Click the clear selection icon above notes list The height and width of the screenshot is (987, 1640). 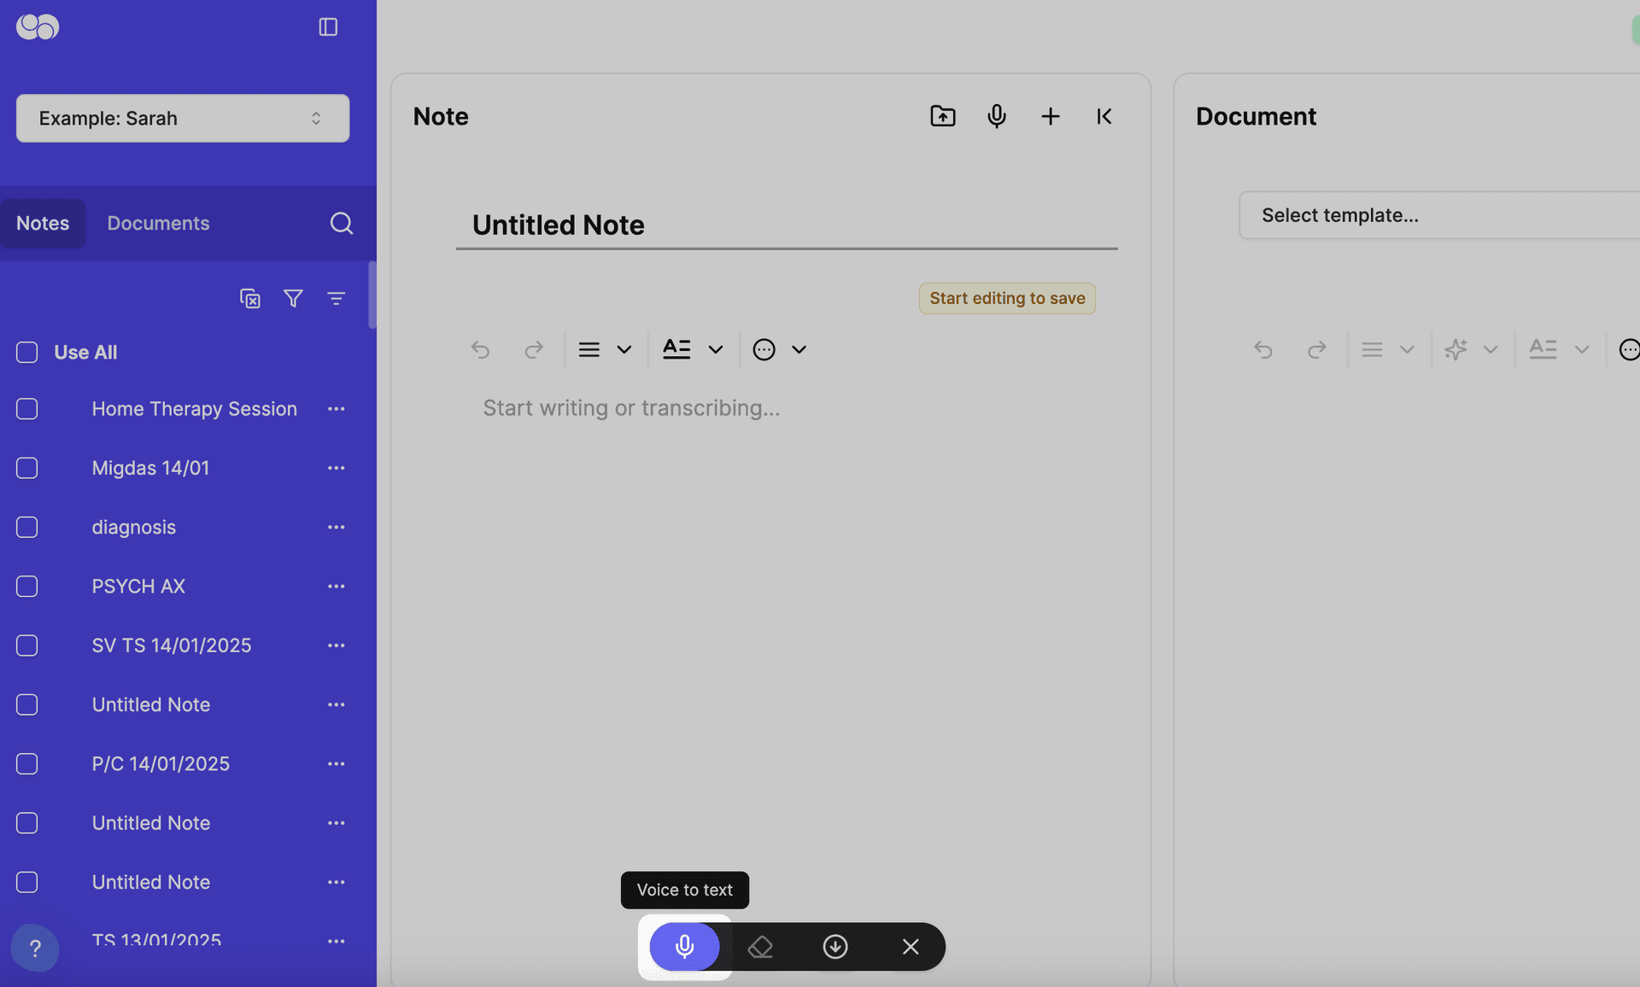click(x=250, y=298)
